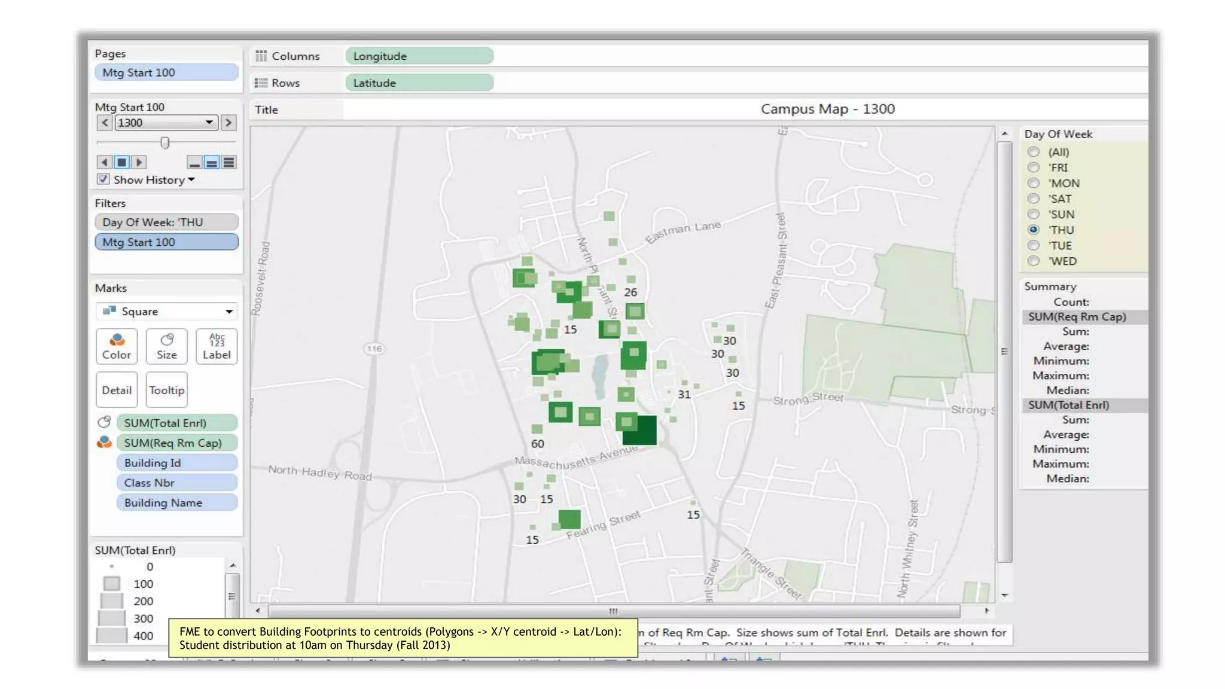Screen dimensions: 1225x689
Task: Open the Color marks button
Action: tap(116, 346)
